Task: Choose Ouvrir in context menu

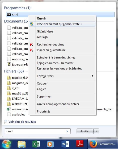Action: point(41,18)
